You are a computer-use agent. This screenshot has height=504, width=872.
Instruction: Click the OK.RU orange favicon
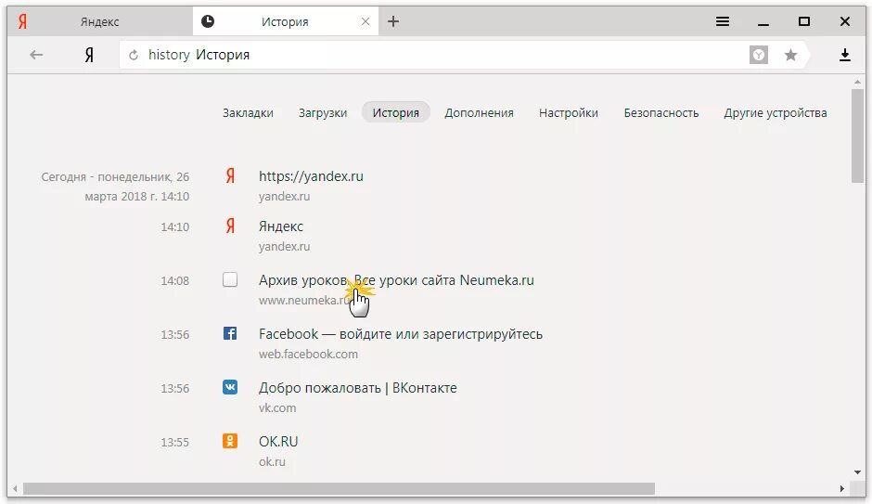230,441
